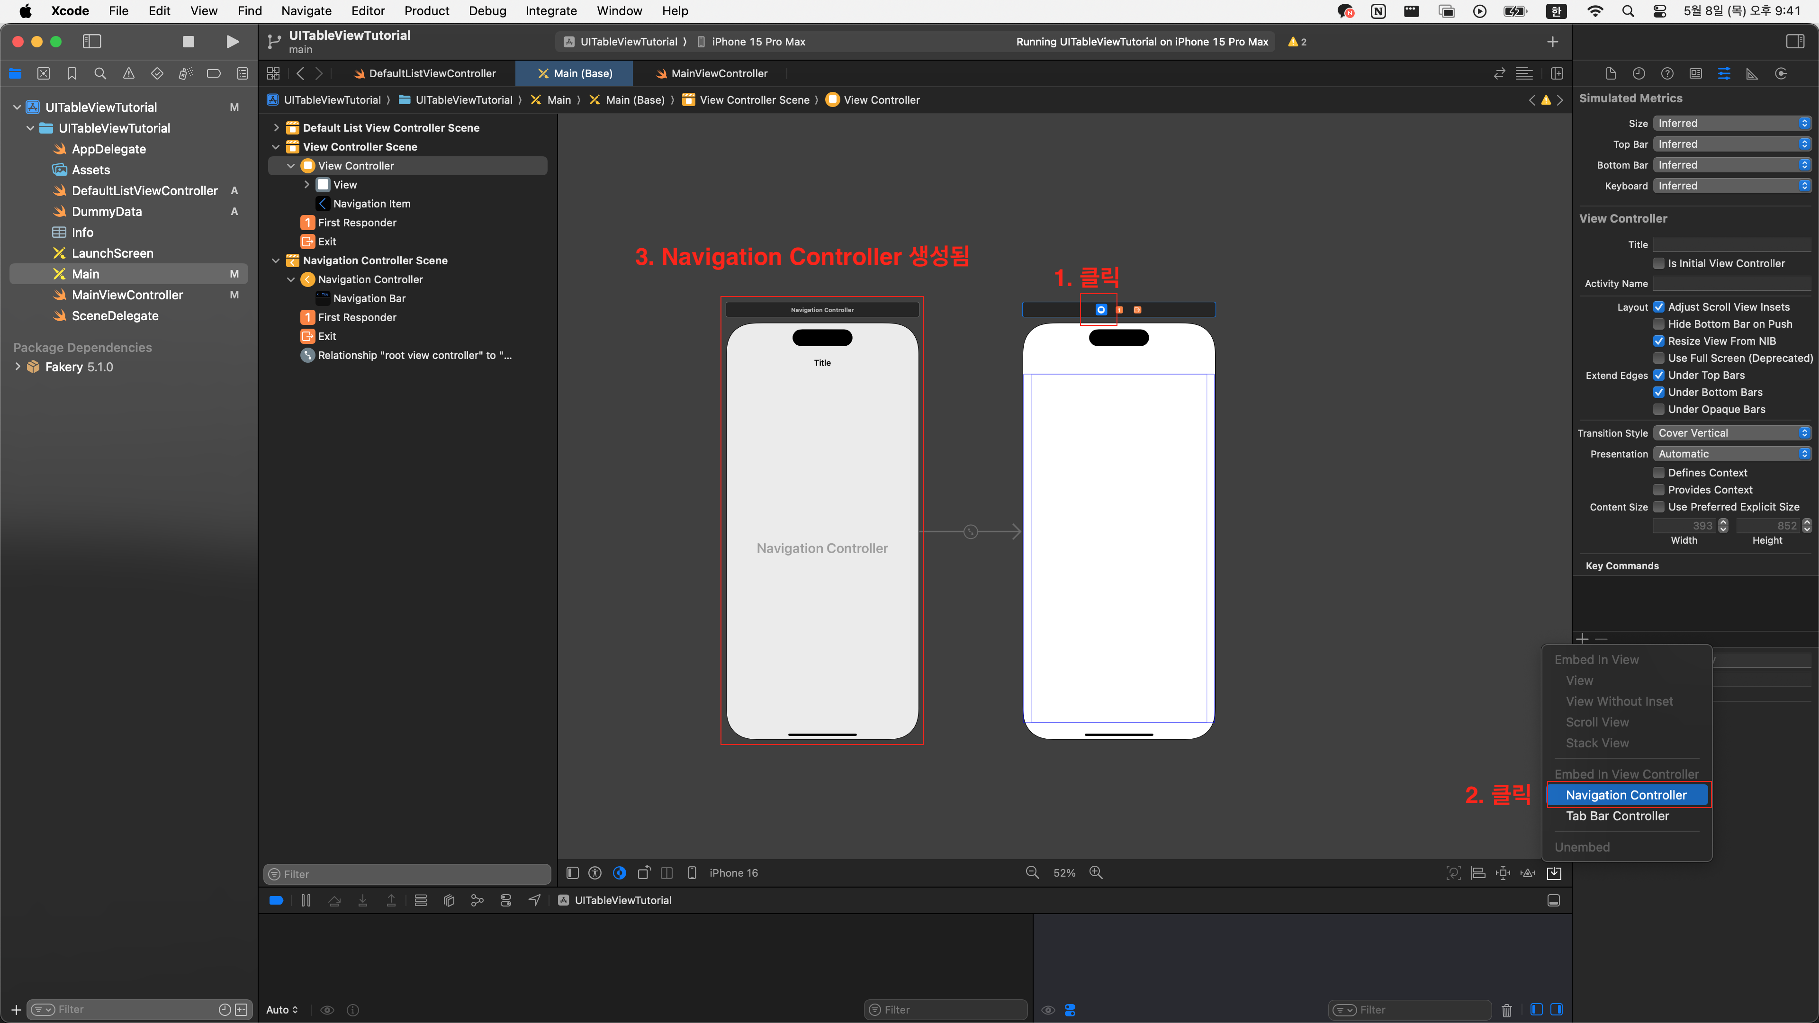Expand the Fakery package dependency
1819x1023 pixels.
point(18,367)
